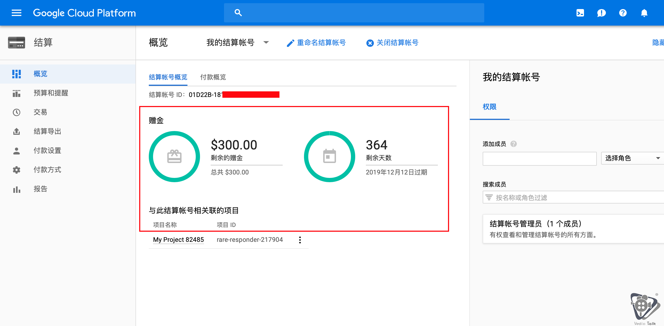Expand the 结算帐号管理员 member card
The width and height of the screenshot is (664, 326).
(x=573, y=229)
